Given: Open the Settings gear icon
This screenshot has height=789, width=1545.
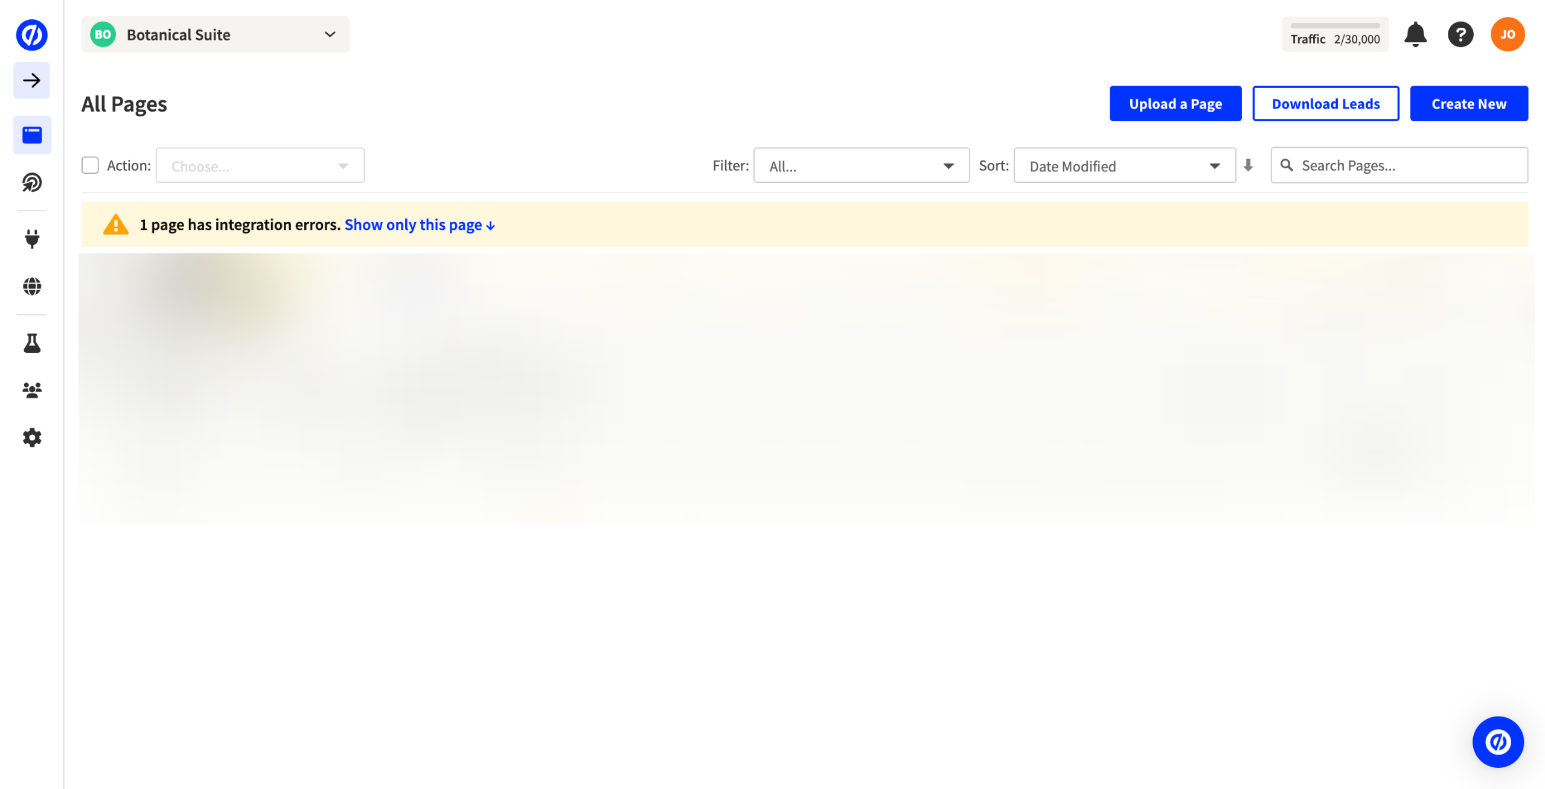Looking at the screenshot, I should coord(32,437).
